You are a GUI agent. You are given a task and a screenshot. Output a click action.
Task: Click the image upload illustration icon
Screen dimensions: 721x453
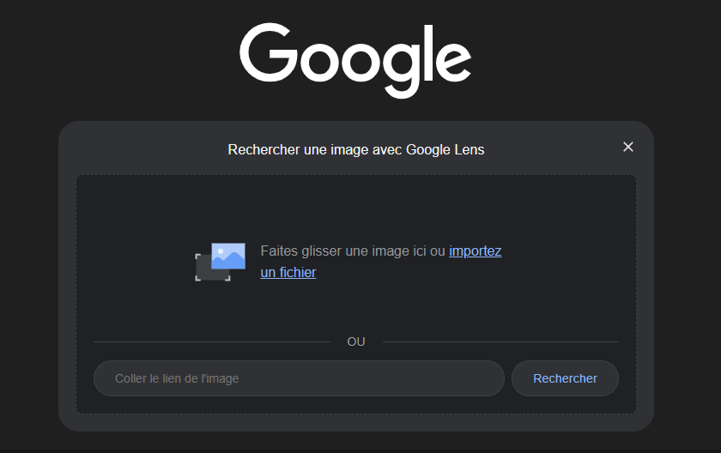[x=220, y=262]
